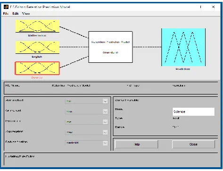Click the Close button beside Help

click(x=193, y=145)
